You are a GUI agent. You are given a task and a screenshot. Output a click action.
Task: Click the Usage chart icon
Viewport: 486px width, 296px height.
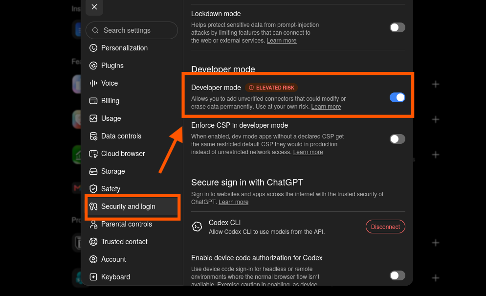(x=93, y=118)
